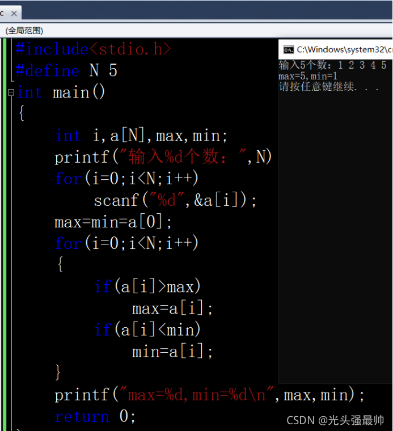Viewport: 393px width, 431px height.
Task: Click the scanf("%d",&a[i]); line
Action: click(x=175, y=200)
